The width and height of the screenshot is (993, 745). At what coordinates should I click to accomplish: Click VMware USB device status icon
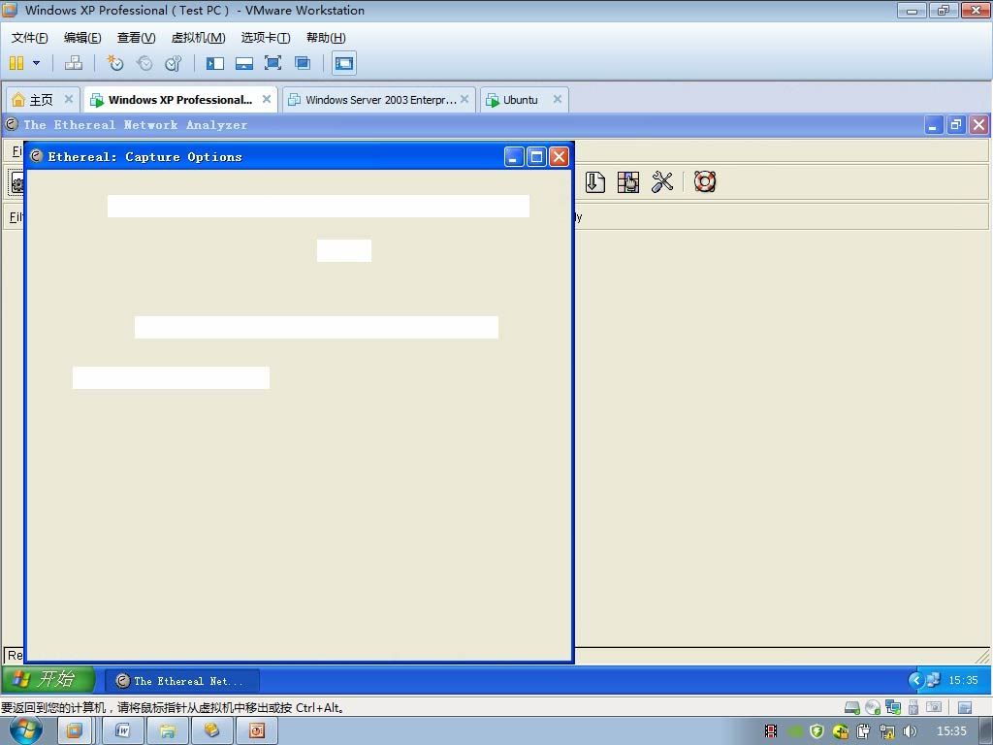point(913,707)
